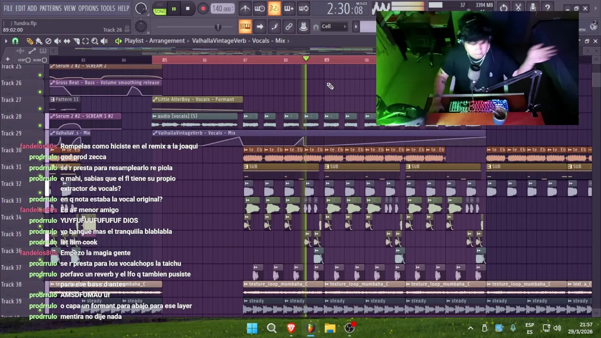Image resolution: width=601 pixels, height=338 pixels.
Task: Click the 140.000 tempo field
Action: coord(222,8)
